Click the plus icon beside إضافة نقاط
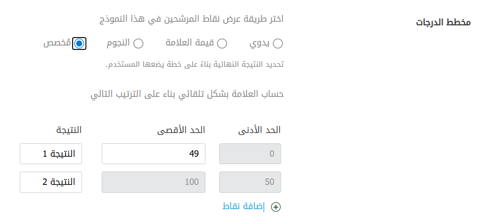481x220 pixels. click(276, 207)
